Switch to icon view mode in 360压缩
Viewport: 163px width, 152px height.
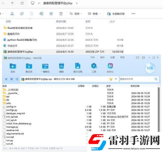tap(12, 79)
